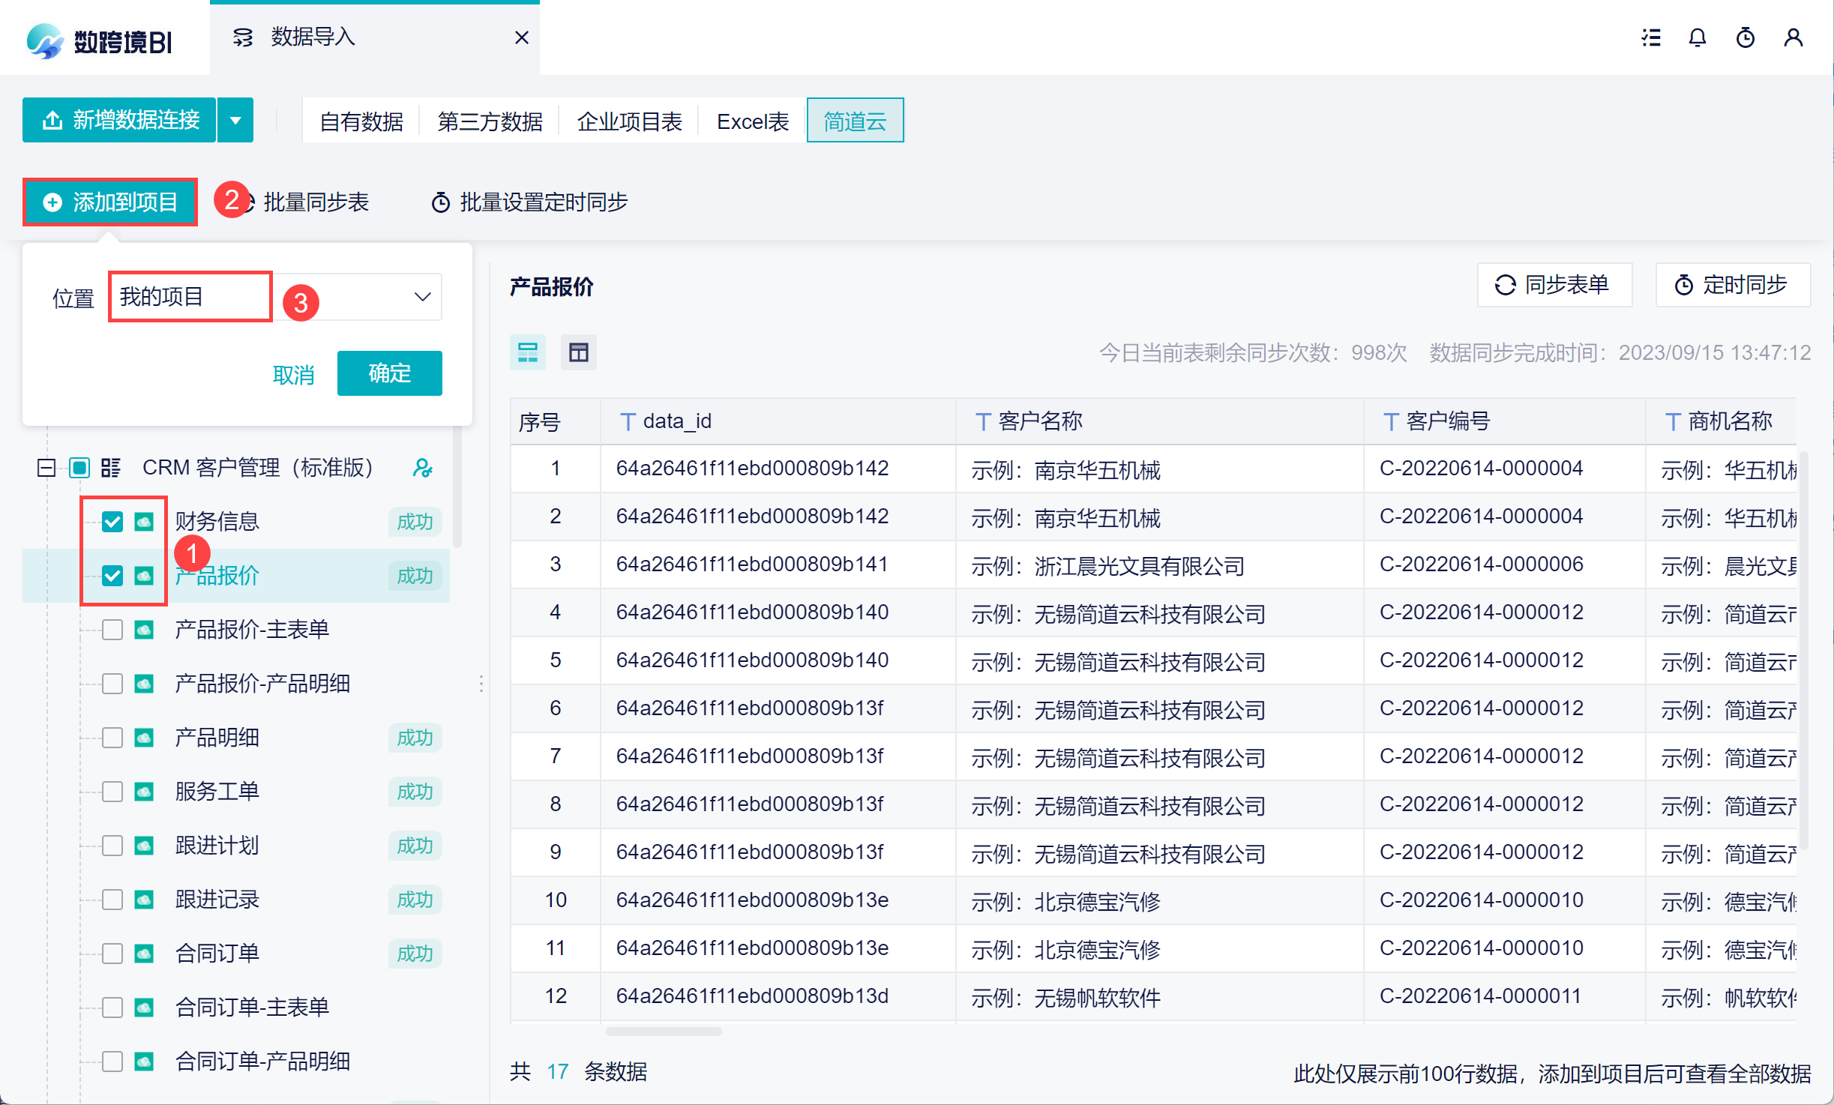Screen dimensions: 1834x1105
Task: Open the task list icon in header
Action: point(1651,37)
